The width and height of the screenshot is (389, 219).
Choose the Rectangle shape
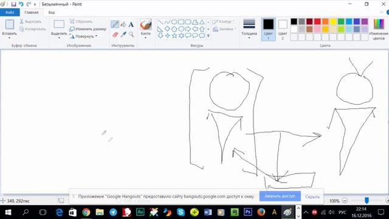click(181, 22)
